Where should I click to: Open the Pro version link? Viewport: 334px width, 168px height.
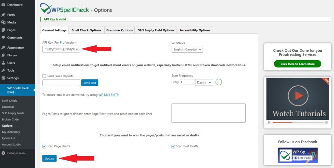(62, 43)
